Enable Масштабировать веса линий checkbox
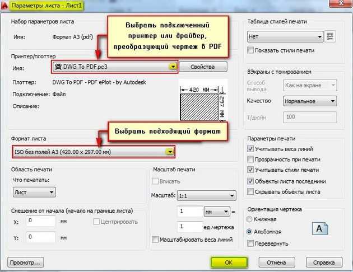The height and width of the screenshot is (272, 353). 155,240
